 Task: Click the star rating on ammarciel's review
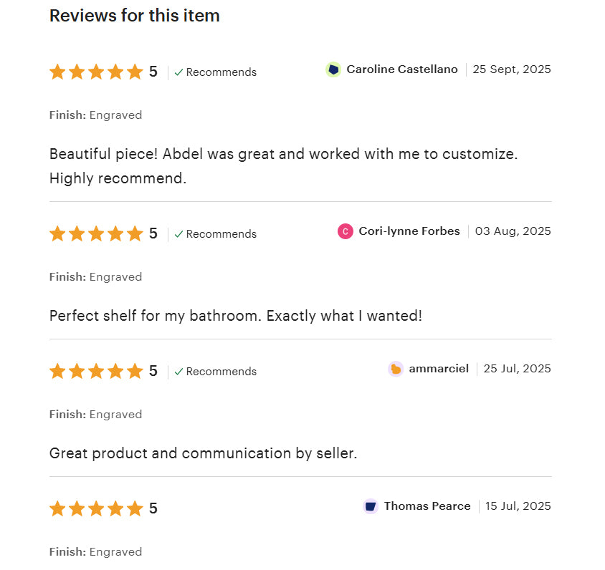[96, 371]
